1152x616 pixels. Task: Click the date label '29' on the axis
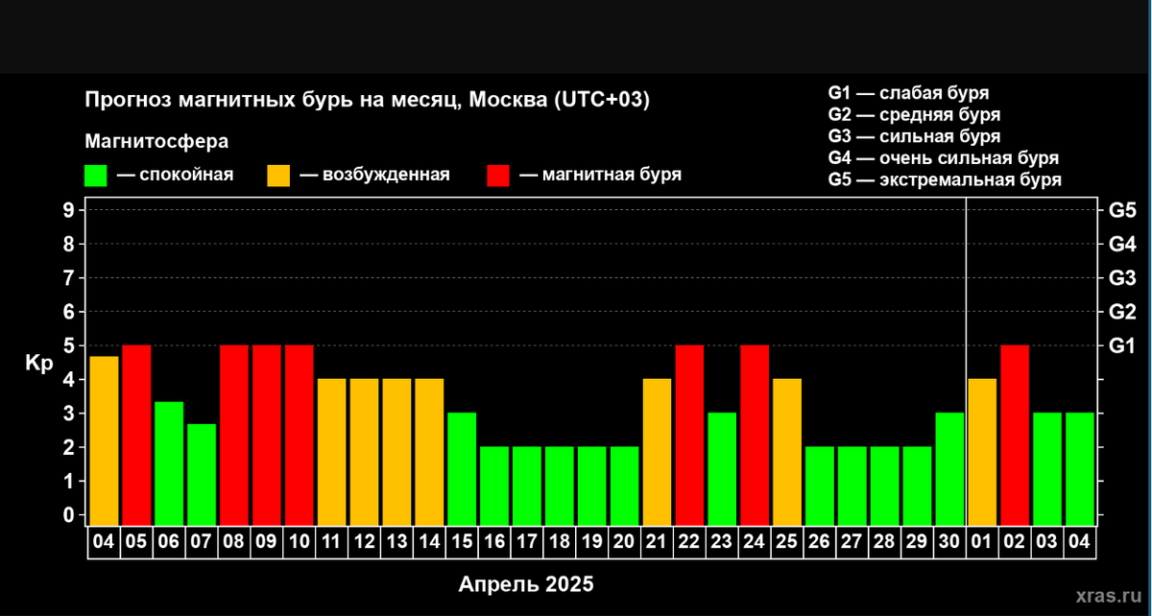point(918,542)
